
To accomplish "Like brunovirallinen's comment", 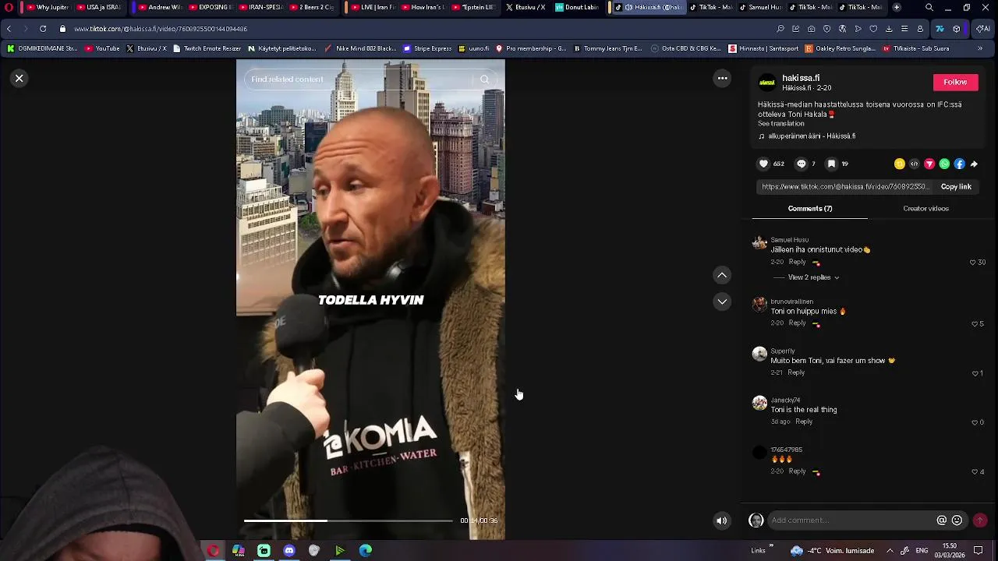I will pos(975,324).
